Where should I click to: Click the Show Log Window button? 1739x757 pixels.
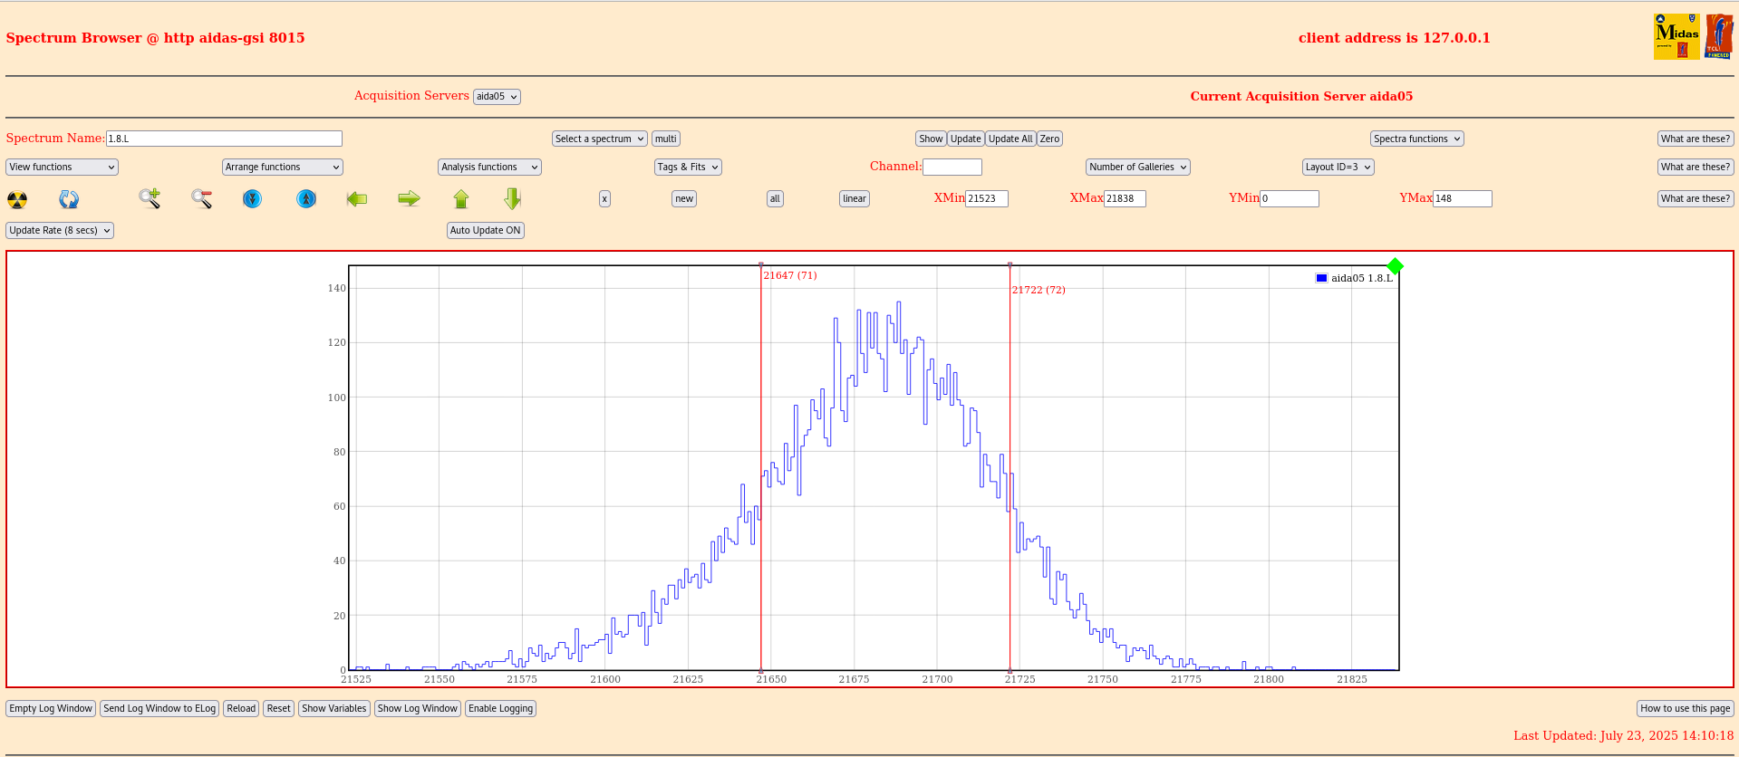point(417,708)
